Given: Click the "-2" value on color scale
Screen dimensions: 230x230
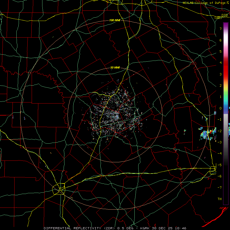Looking at the screenshot, I should (220, 131).
